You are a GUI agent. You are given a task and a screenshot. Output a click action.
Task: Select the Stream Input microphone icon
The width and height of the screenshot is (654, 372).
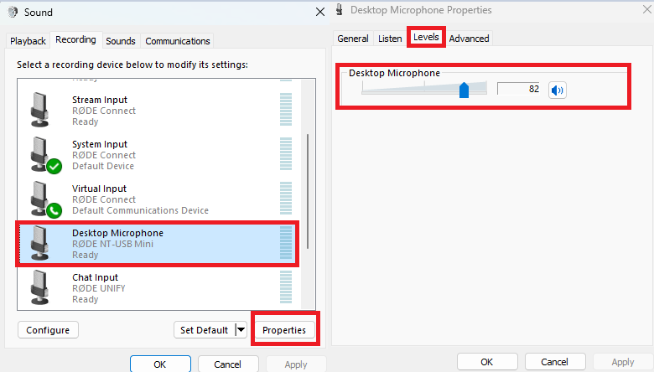click(40, 110)
